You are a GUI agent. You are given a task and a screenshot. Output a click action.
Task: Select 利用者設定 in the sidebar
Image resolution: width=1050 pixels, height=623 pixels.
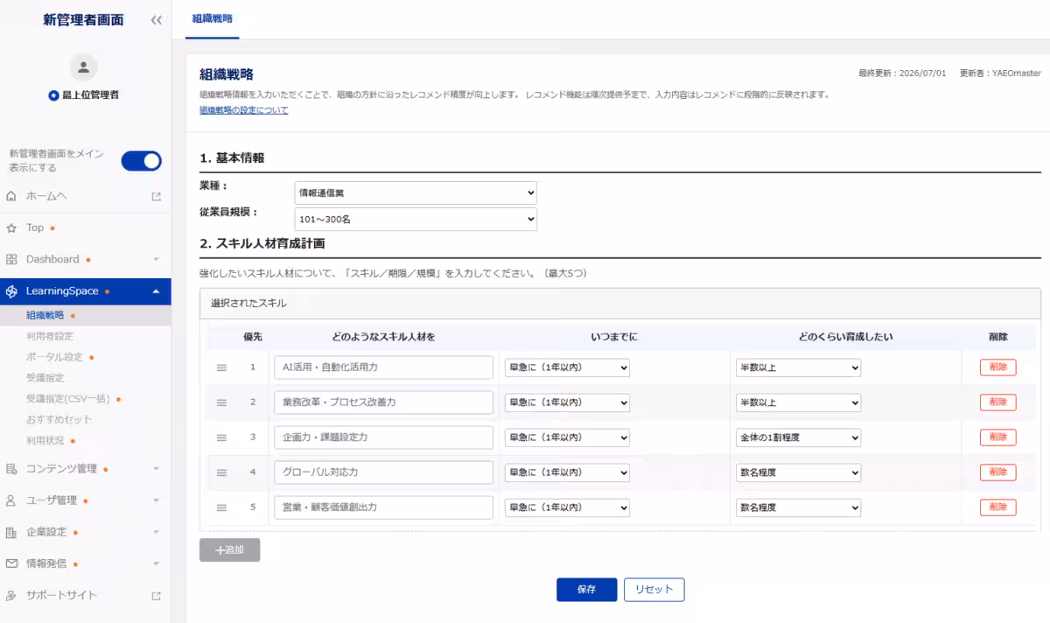[50, 336]
